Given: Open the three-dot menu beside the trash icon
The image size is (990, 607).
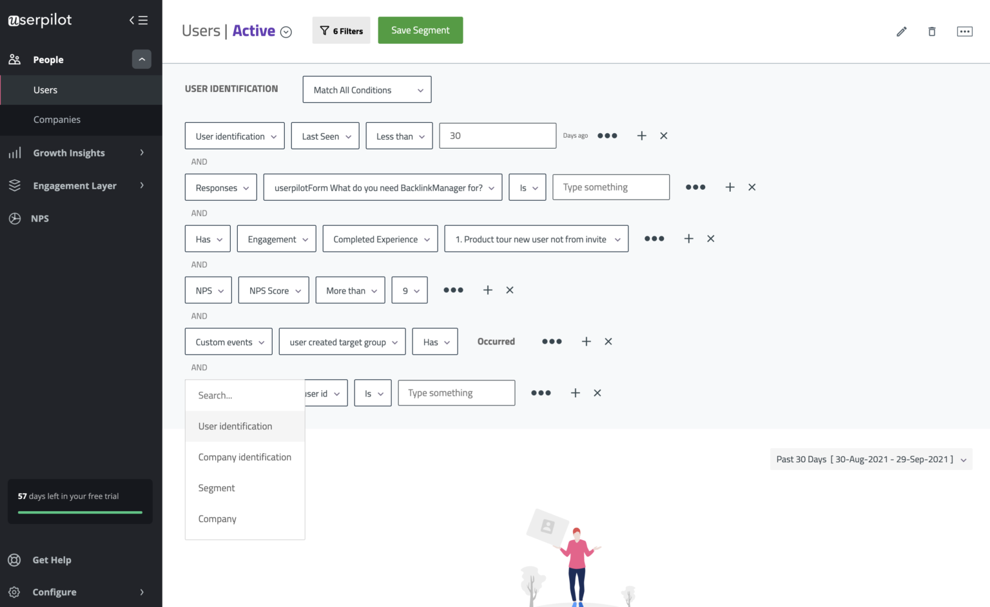Looking at the screenshot, I should [x=964, y=31].
